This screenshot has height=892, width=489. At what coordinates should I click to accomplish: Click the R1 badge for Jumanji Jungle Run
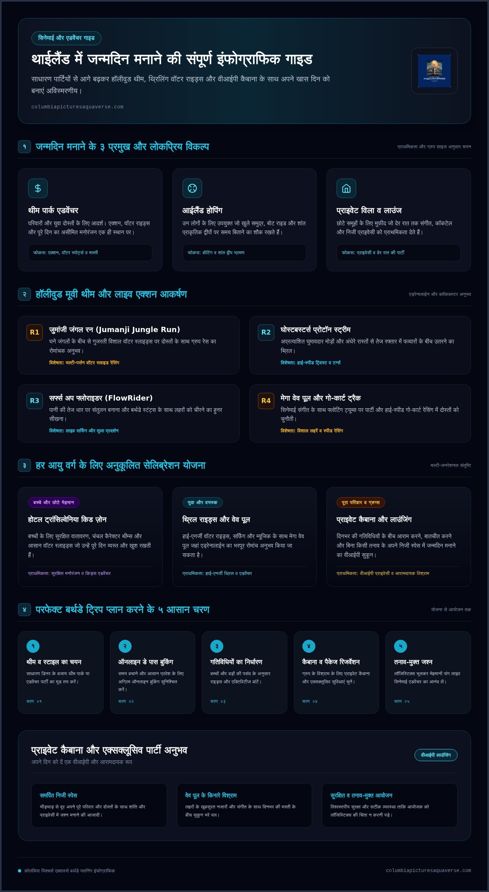pyautogui.click(x=35, y=332)
